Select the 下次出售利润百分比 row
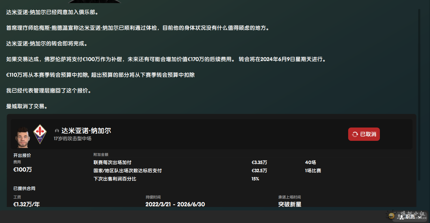This screenshot has width=430, height=223. (x=115, y=179)
